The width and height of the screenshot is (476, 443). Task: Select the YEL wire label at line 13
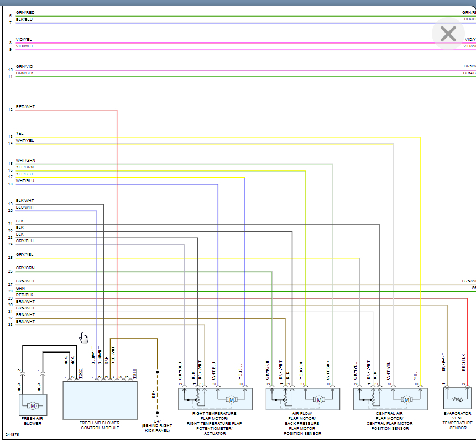tap(20, 133)
